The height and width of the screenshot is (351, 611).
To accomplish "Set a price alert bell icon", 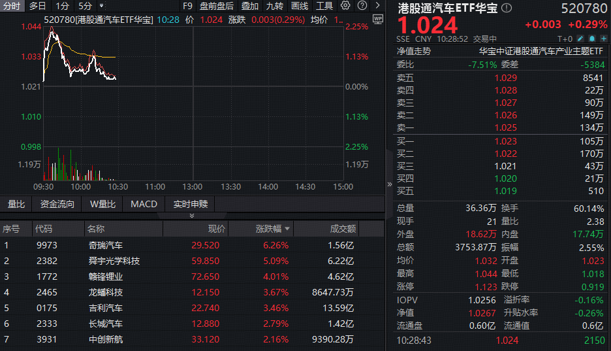I will pos(592,38).
